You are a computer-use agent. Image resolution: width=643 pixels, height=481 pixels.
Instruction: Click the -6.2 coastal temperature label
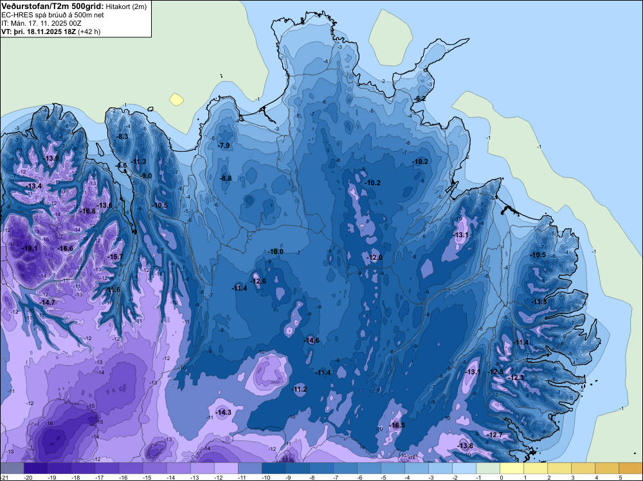(420, 98)
